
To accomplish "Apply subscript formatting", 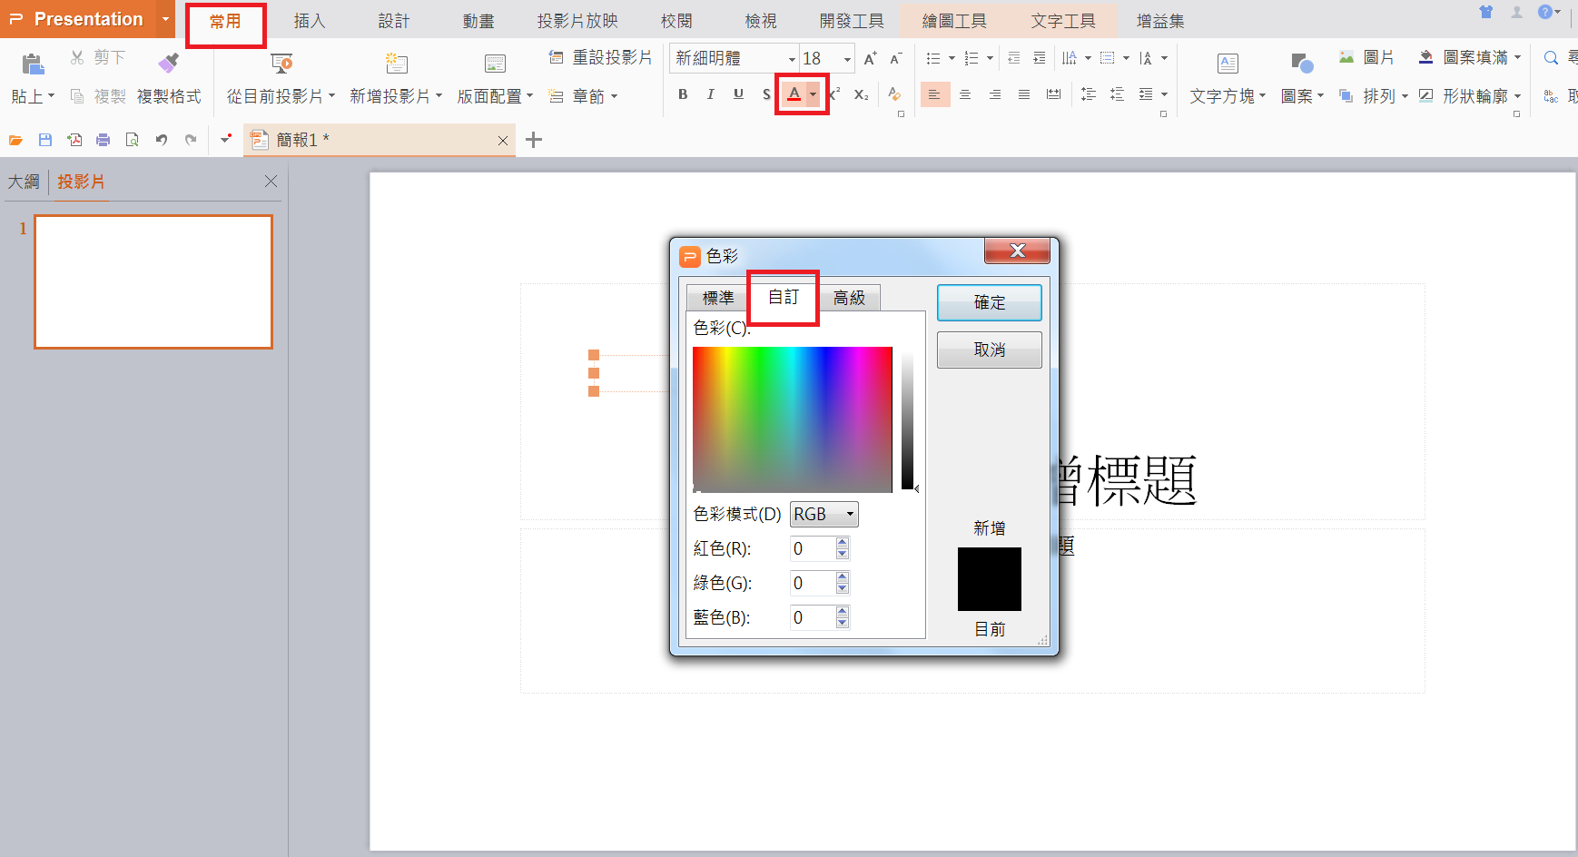I will (x=862, y=94).
